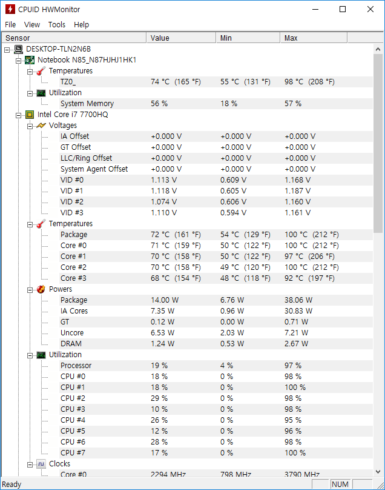This screenshot has height=490, width=385.
Task: Click the 1.187 V max value for VID #1
Action: pyautogui.click(x=298, y=191)
